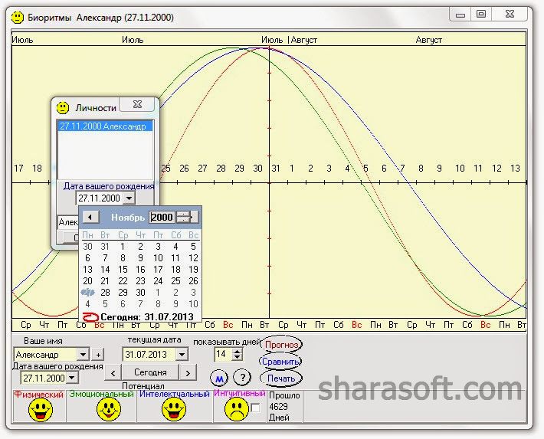Screen dimensions: 544x439
Task: Click the intellectual biorhythm smiley icon
Action: point(174,409)
